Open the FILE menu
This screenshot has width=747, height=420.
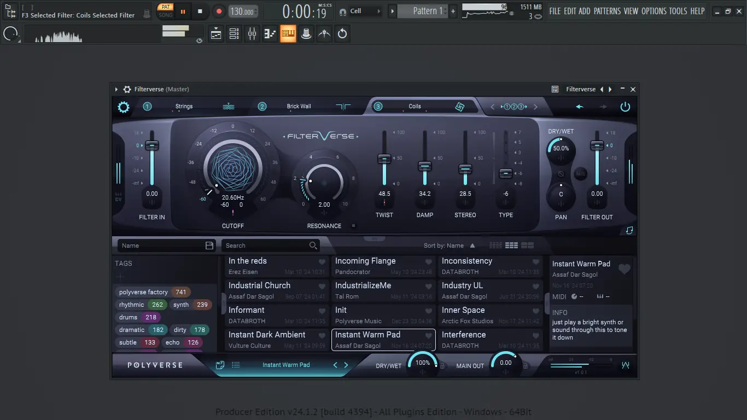coord(555,11)
